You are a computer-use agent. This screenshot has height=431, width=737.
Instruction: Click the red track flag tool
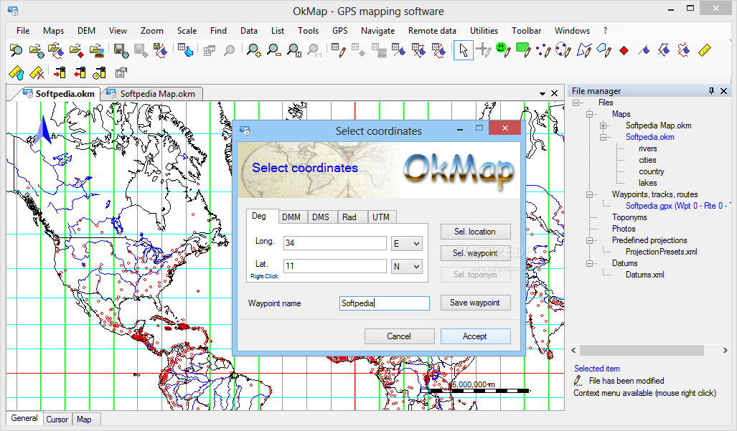685,49
